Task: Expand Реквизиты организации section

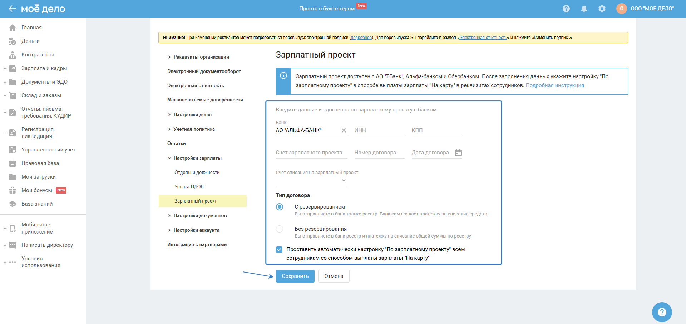Action: (169, 57)
